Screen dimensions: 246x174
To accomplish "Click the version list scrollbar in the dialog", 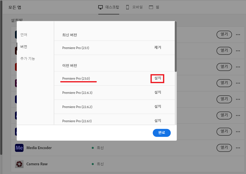I will tap(176, 47).
